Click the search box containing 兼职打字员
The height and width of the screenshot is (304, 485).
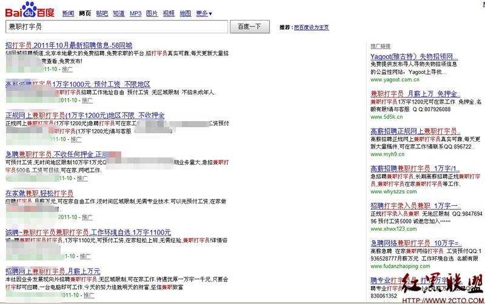116,27
